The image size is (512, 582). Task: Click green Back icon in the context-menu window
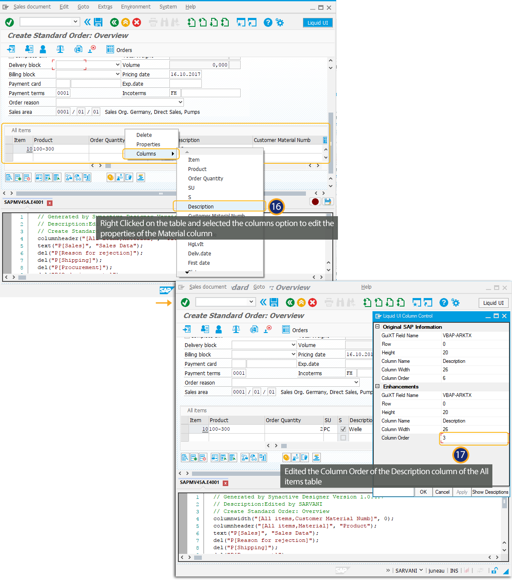point(114,22)
